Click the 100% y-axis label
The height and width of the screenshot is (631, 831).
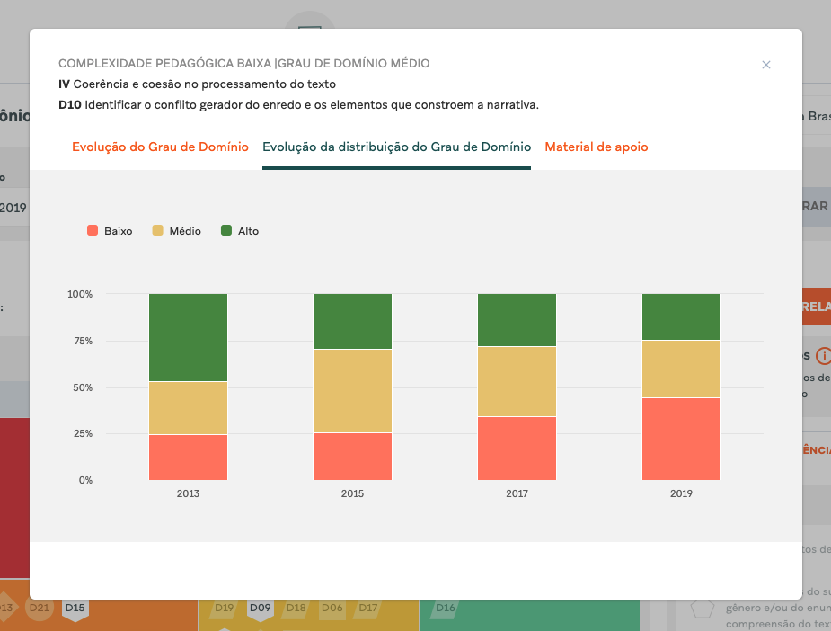click(80, 294)
